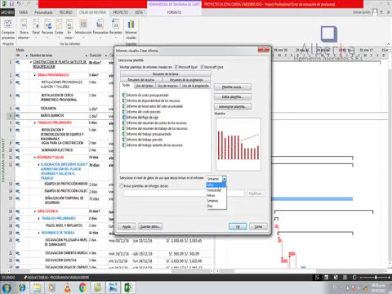Viewport: 392px width, 294px height.
Task: Click the sample chart preview thumbnail
Action: pos(238,145)
